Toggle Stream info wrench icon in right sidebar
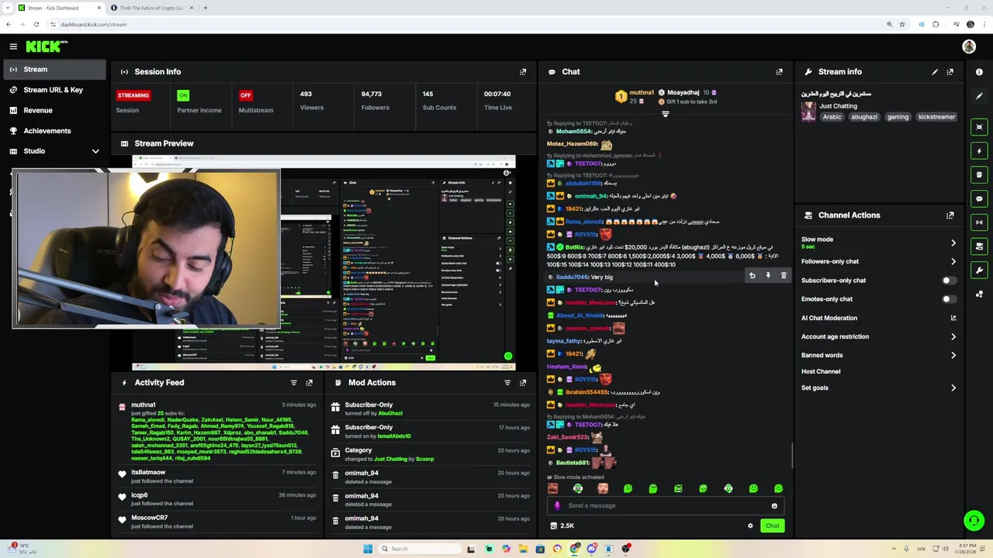The height and width of the screenshot is (558, 993). tap(979, 270)
